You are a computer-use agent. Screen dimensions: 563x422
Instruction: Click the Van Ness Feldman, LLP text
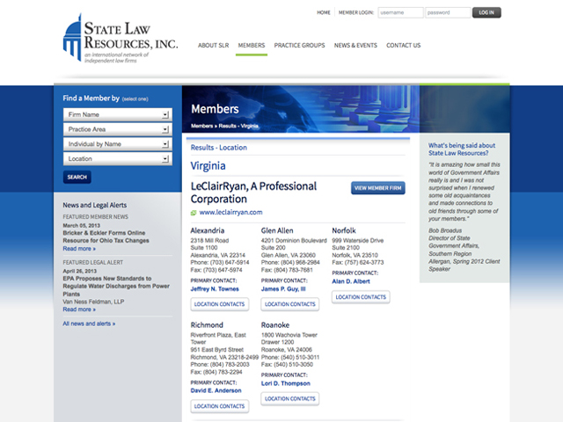93,302
